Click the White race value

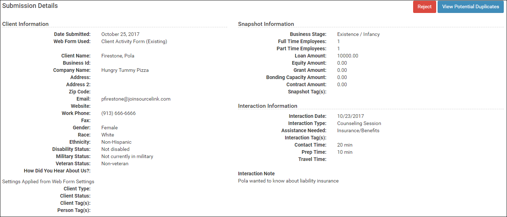coord(108,135)
